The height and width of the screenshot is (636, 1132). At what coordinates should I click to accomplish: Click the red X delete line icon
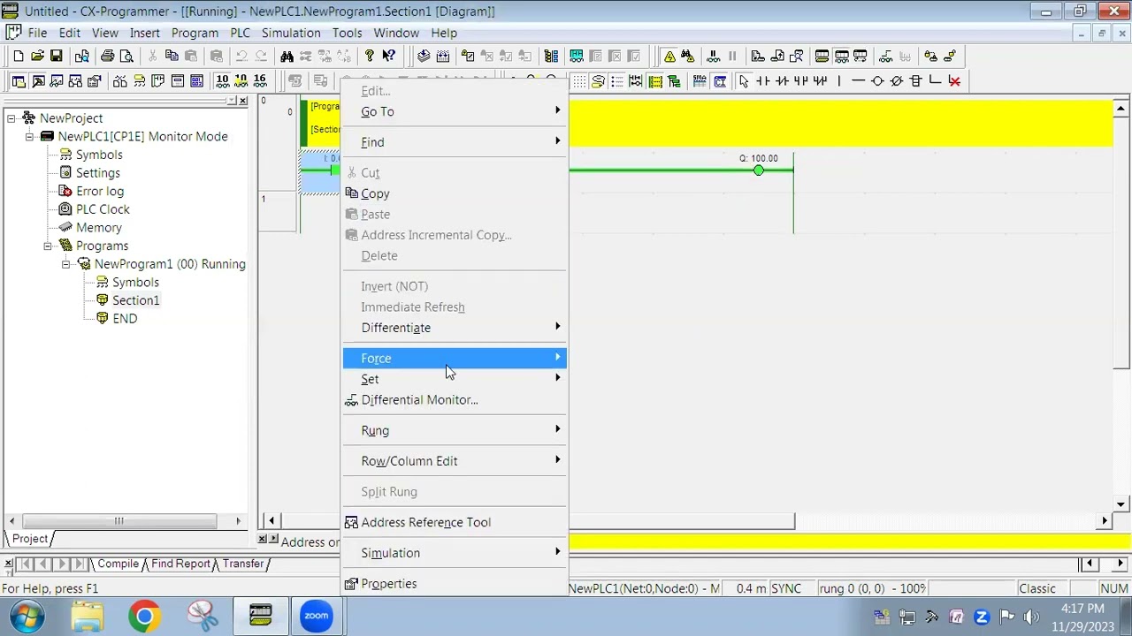(x=954, y=81)
